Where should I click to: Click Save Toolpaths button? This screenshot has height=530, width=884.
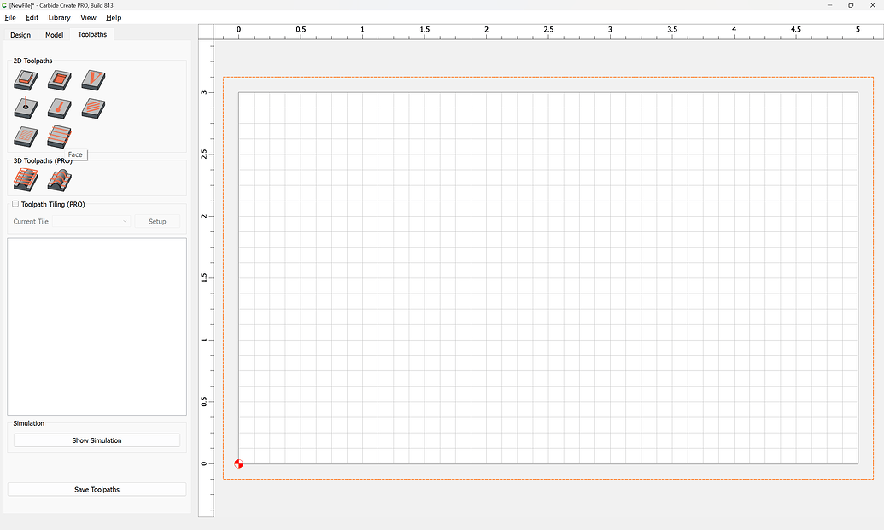97,489
